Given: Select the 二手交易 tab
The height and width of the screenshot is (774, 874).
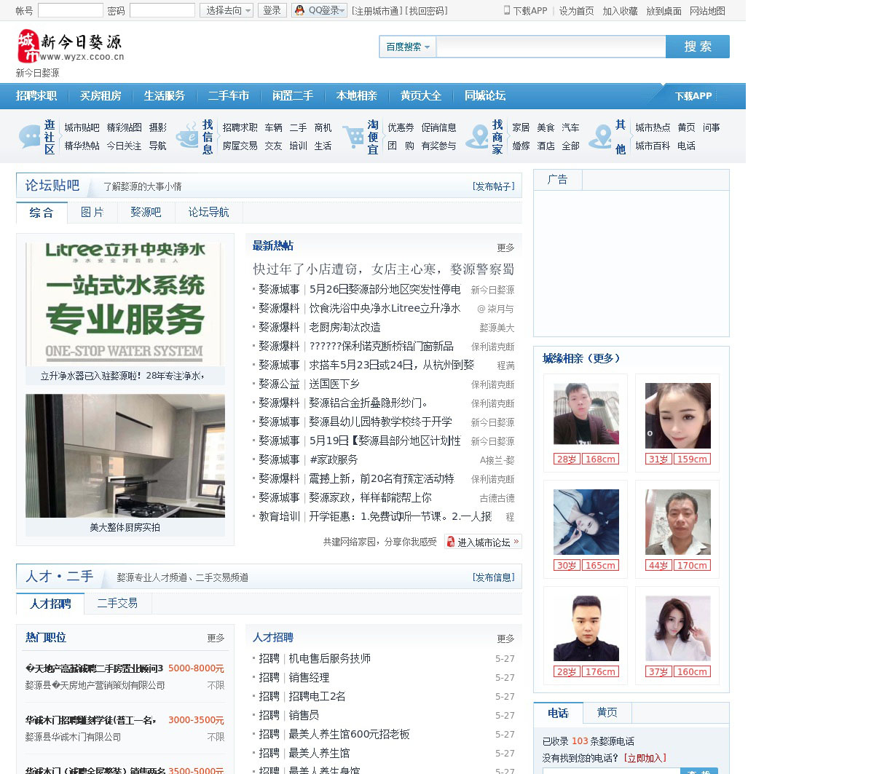Looking at the screenshot, I should (x=117, y=603).
